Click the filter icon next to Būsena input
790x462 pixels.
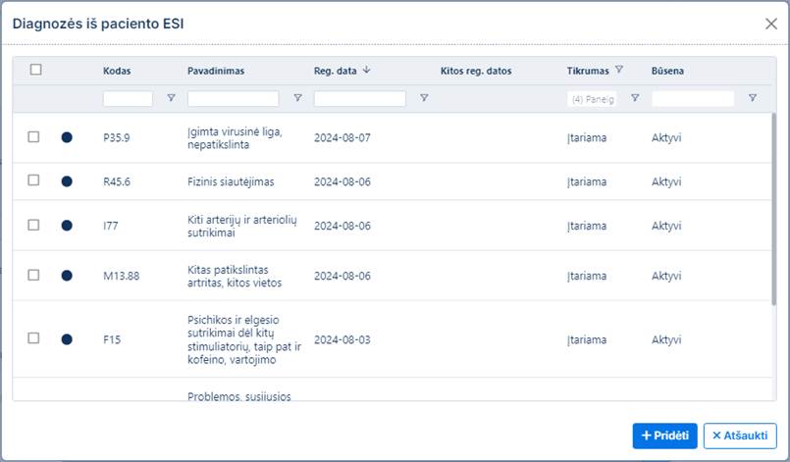tap(753, 98)
